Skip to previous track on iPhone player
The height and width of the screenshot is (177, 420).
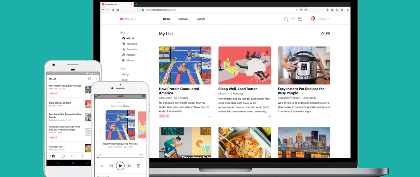pos(111,166)
